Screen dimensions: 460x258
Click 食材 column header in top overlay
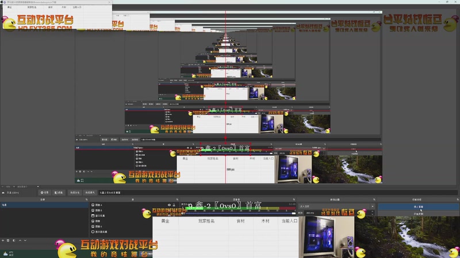(x=51, y=7)
